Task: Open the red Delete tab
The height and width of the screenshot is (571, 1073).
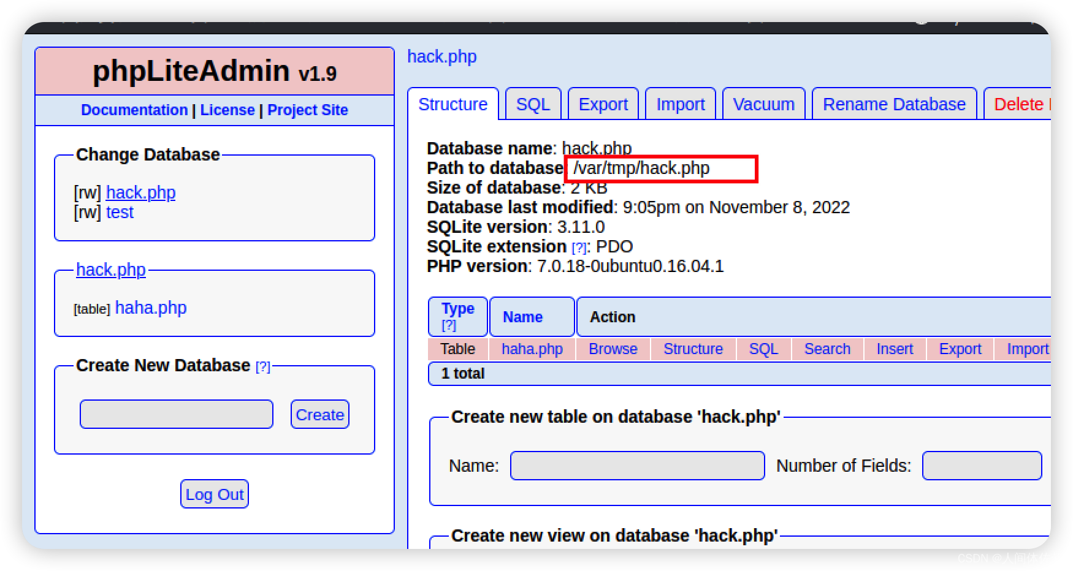Action: 1019,104
